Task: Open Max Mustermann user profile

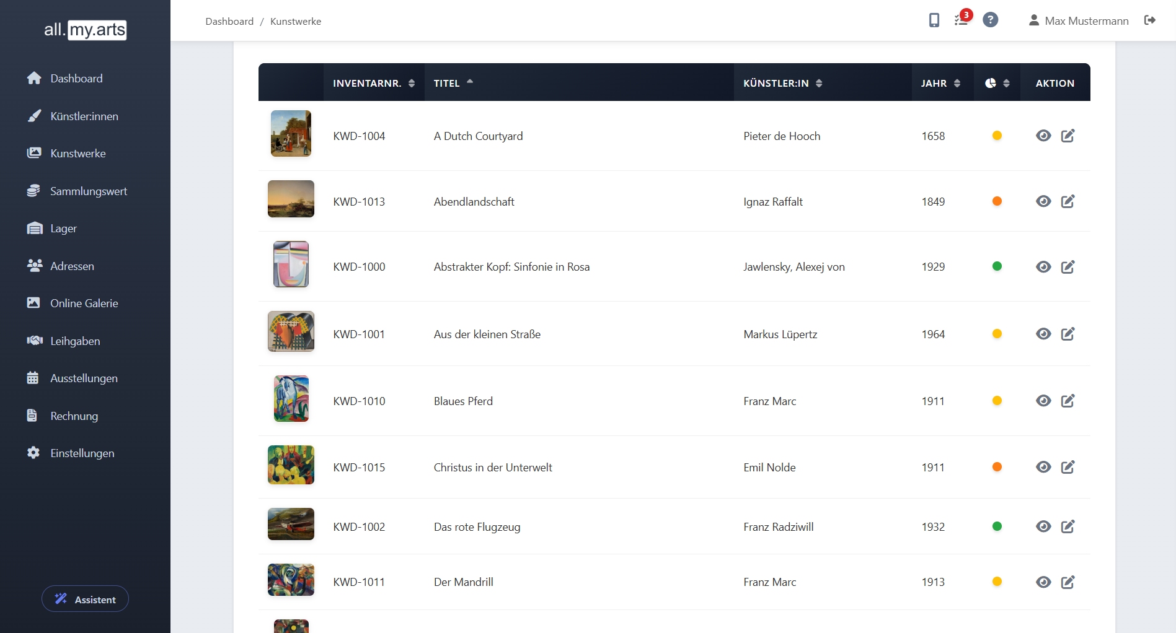Action: (x=1079, y=21)
